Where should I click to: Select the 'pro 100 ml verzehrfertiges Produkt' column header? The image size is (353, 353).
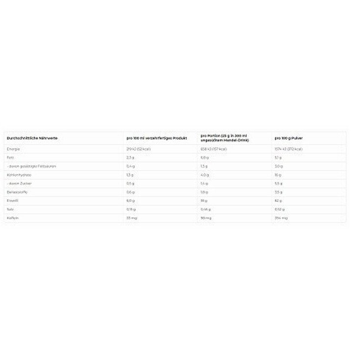(x=156, y=138)
